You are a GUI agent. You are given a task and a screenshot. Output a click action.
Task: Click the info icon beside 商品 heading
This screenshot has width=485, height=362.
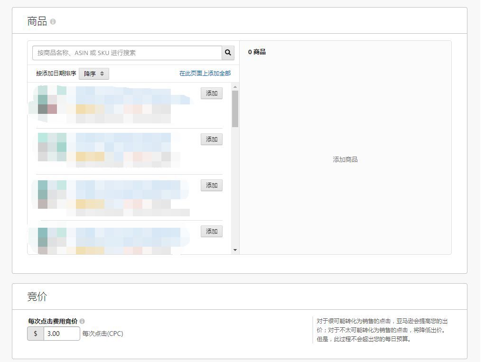(x=53, y=22)
